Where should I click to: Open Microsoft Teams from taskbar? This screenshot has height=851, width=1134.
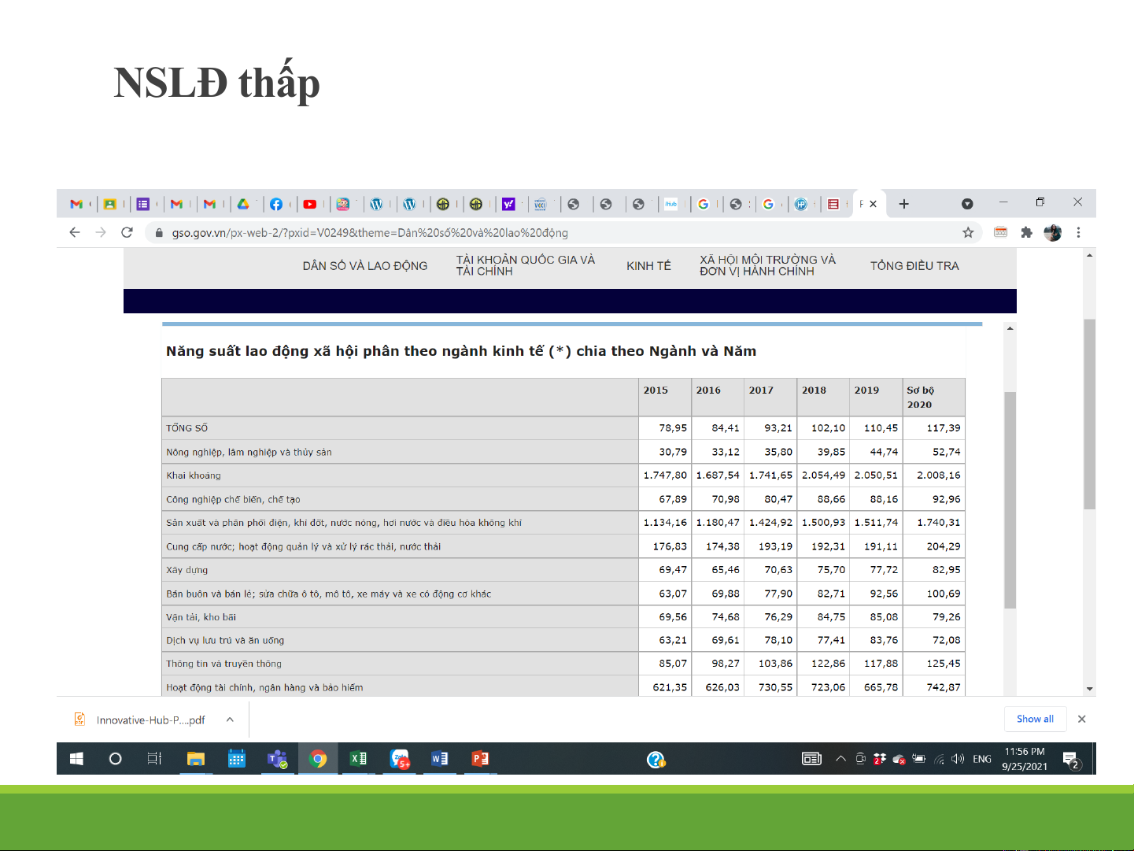277,759
